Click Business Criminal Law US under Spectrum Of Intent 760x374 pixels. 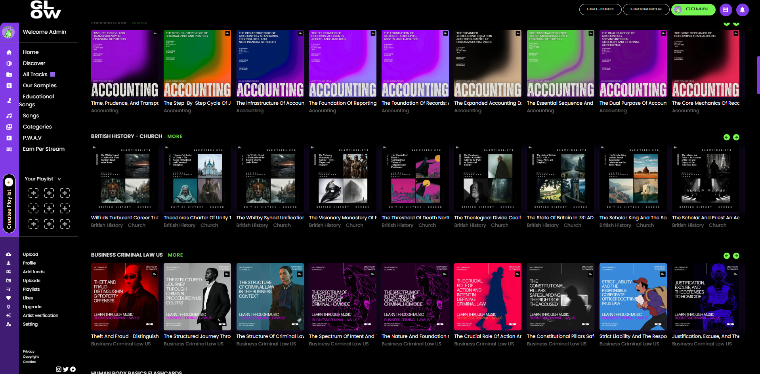coord(339,344)
